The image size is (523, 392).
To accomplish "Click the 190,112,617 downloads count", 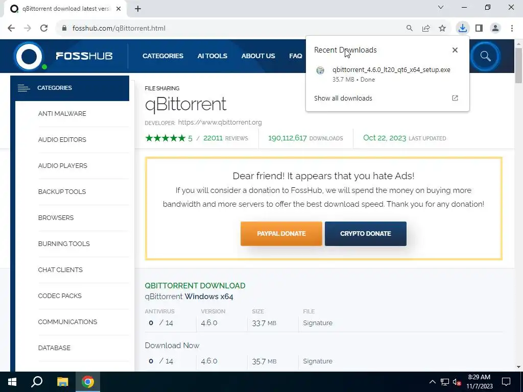I will click(x=287, y=138).
